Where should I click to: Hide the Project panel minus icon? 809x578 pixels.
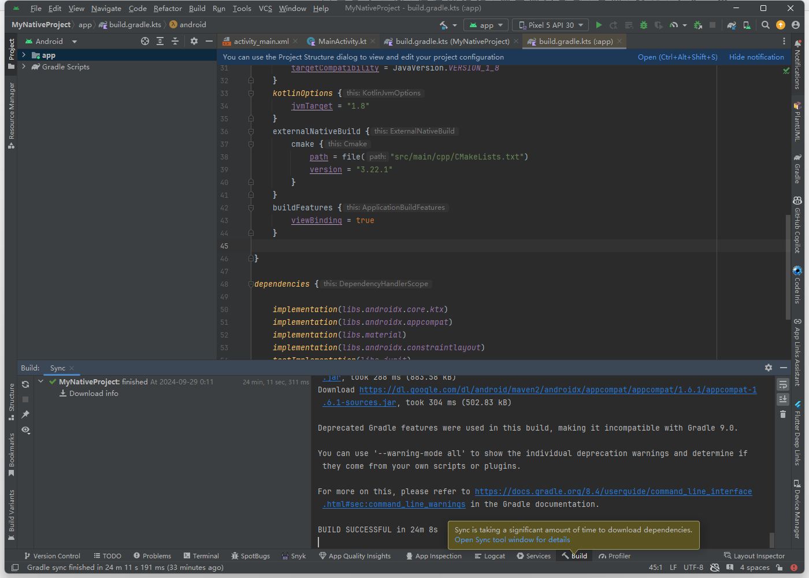pos(209,41)
